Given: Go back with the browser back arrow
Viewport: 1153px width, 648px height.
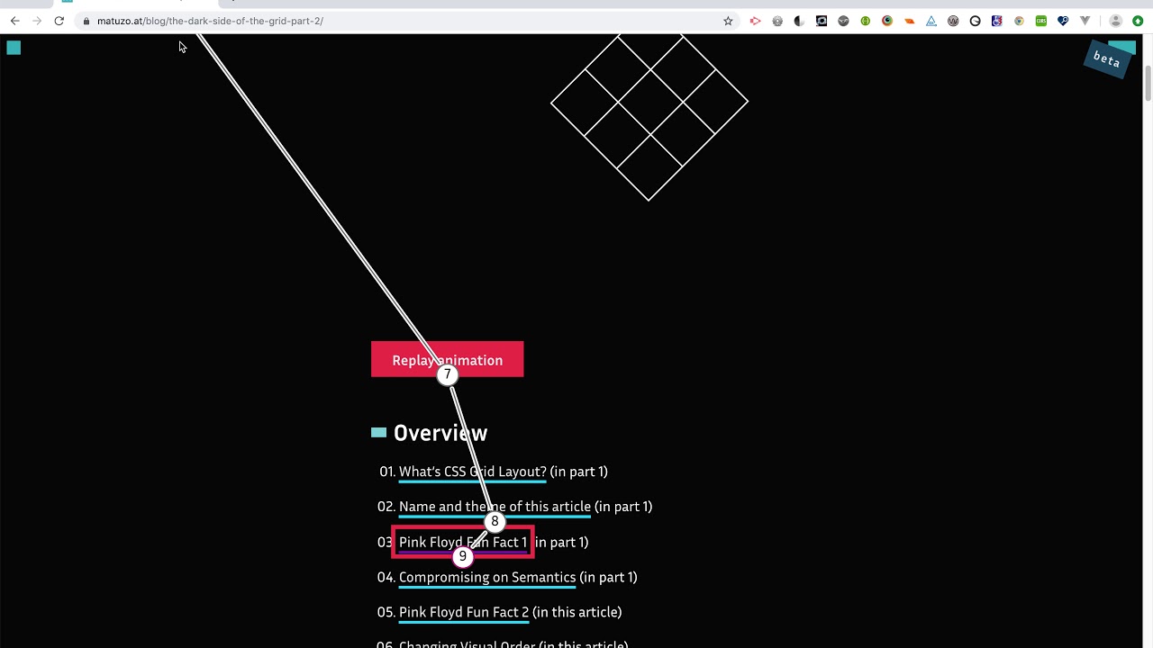Looking at the screenshot, I should tap(15, 21).
